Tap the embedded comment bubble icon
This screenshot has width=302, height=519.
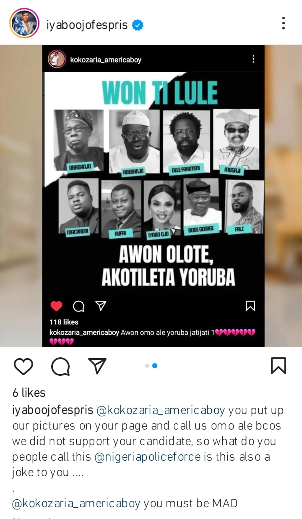click(78, 307)
